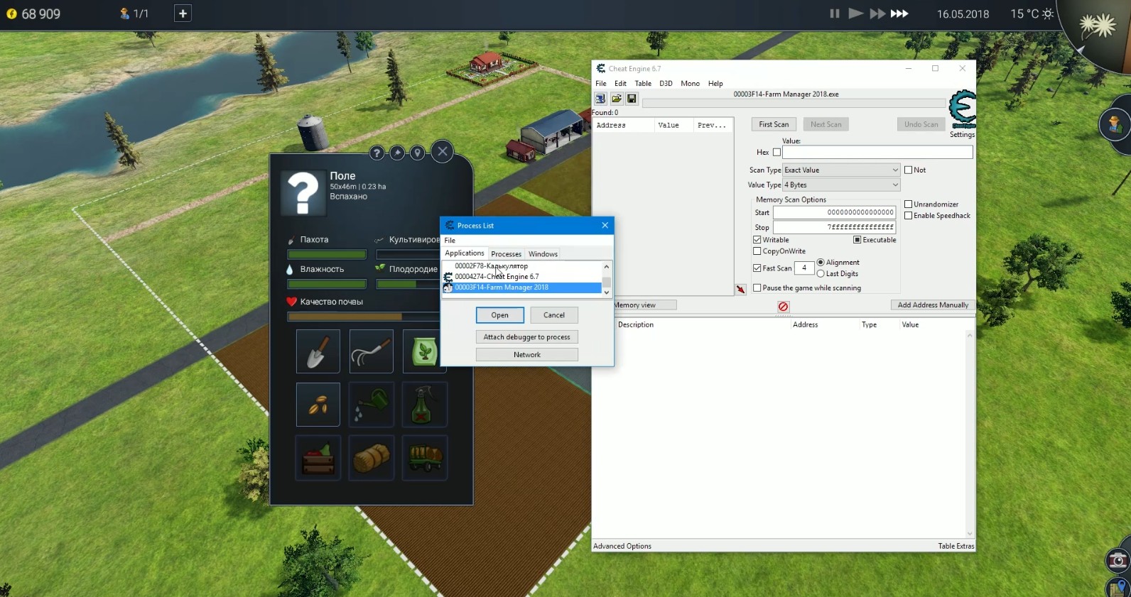Click the Cheat Engine open process icon
The height and width of the screenshot is (597, 1131).
tap(600, 99)
